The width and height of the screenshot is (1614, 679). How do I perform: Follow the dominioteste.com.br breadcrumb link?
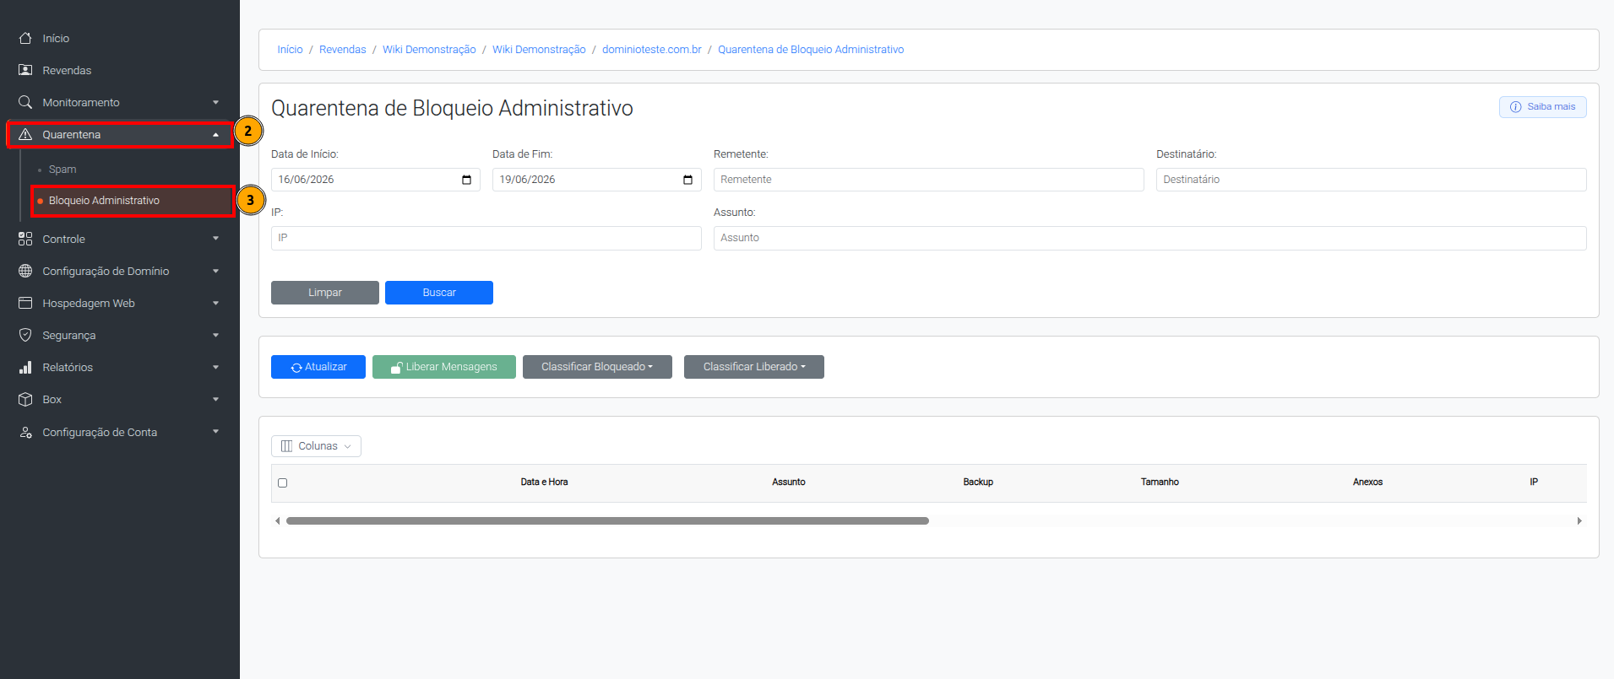652,50
